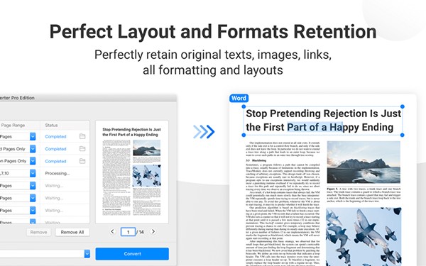This screenshot has width=426, height=266.
Task: Open folder icon of 'n Pages Only' row
Action: pos(82,161)
